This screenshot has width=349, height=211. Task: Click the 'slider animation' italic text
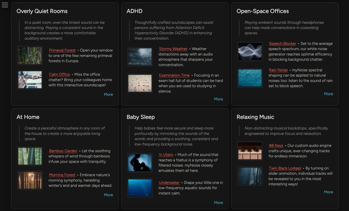click(282, 173)
